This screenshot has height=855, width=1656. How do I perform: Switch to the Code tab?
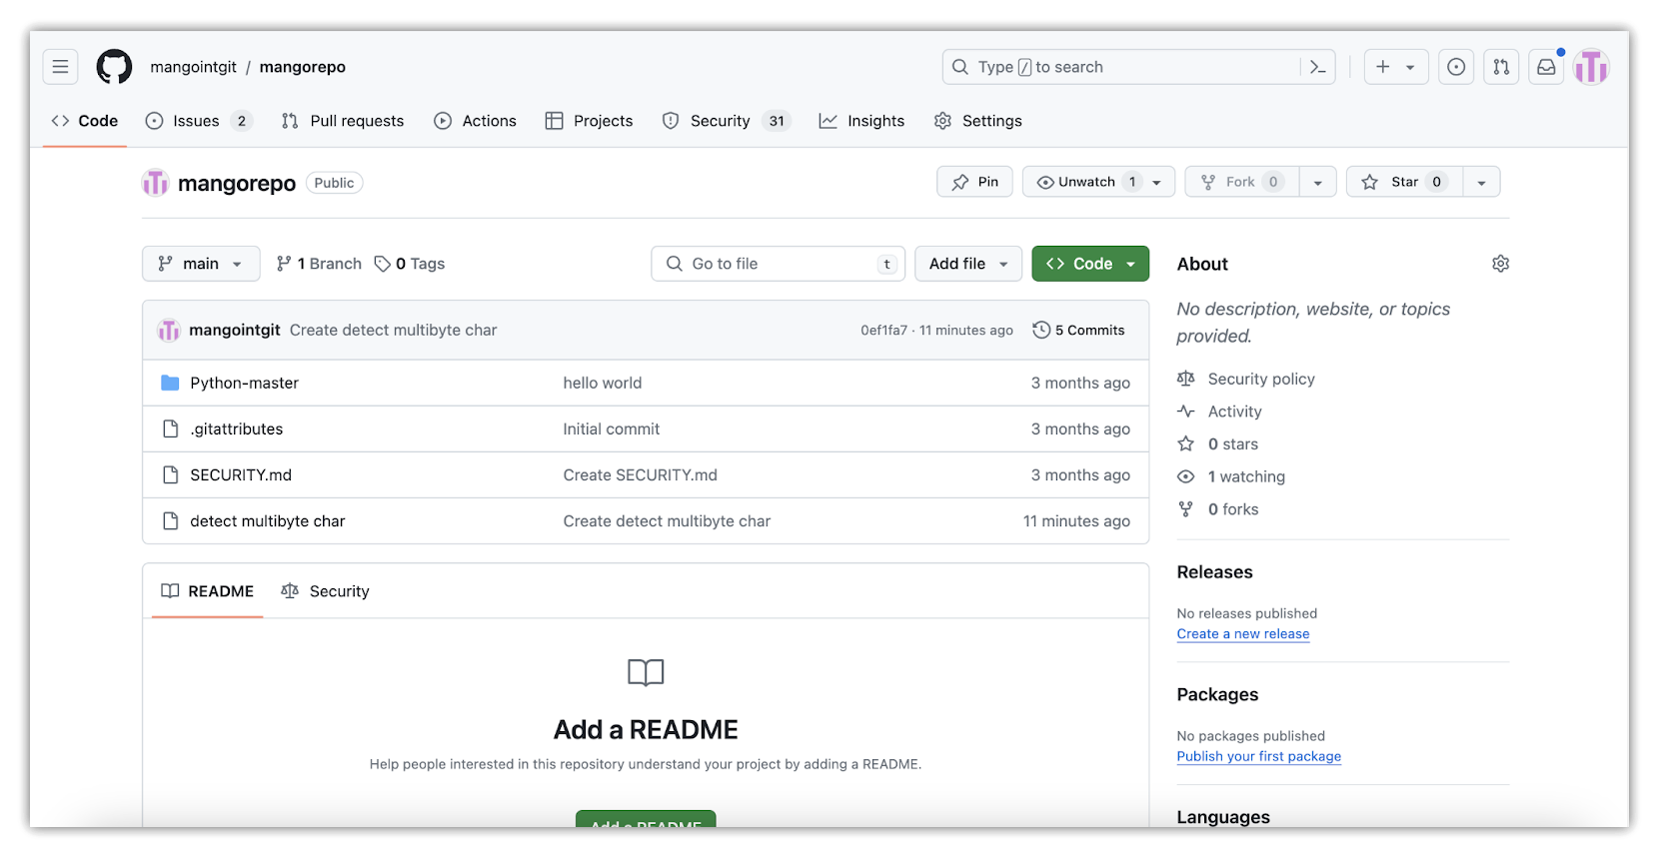click(x=85, y=121)
